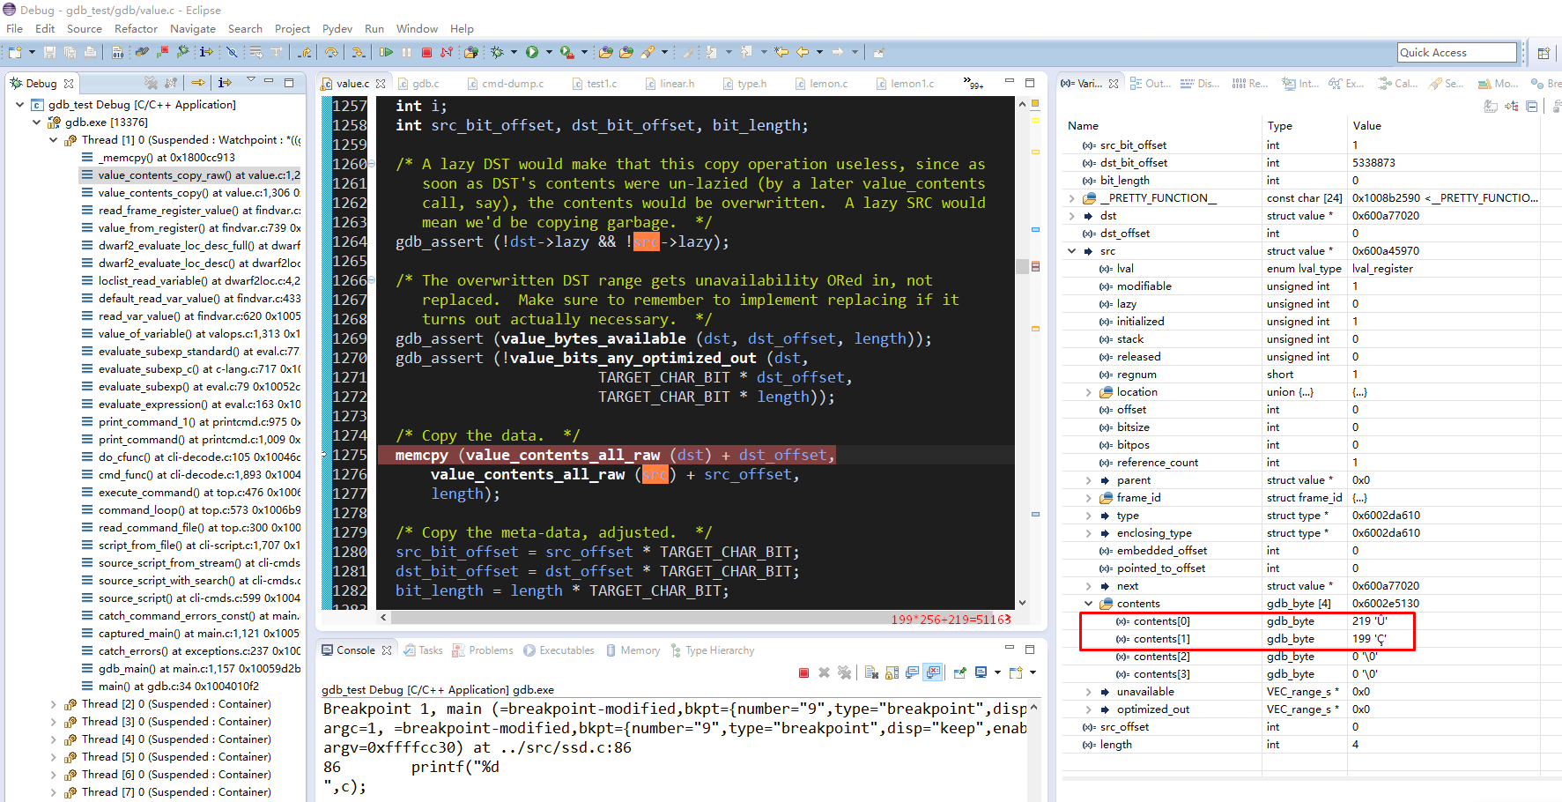This screenshot has width=1562, height=802.
Task: Click the New wizard toolbar icon
Action: click(x=15, y=53)
